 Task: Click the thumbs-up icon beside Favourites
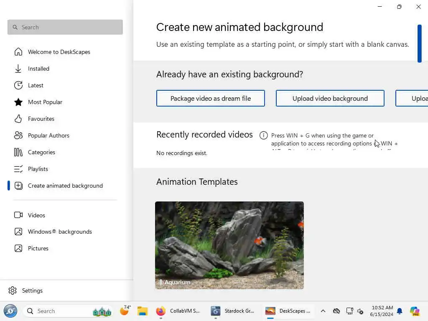(x=18, y=119)
